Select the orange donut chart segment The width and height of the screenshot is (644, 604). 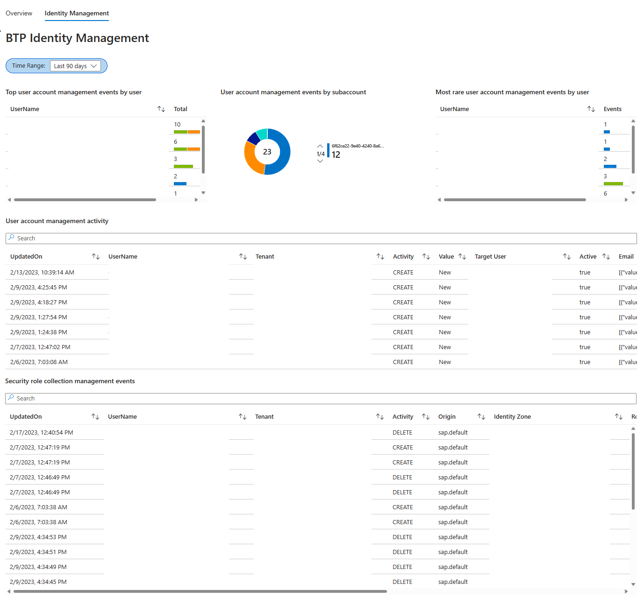[x=251, y=159]
